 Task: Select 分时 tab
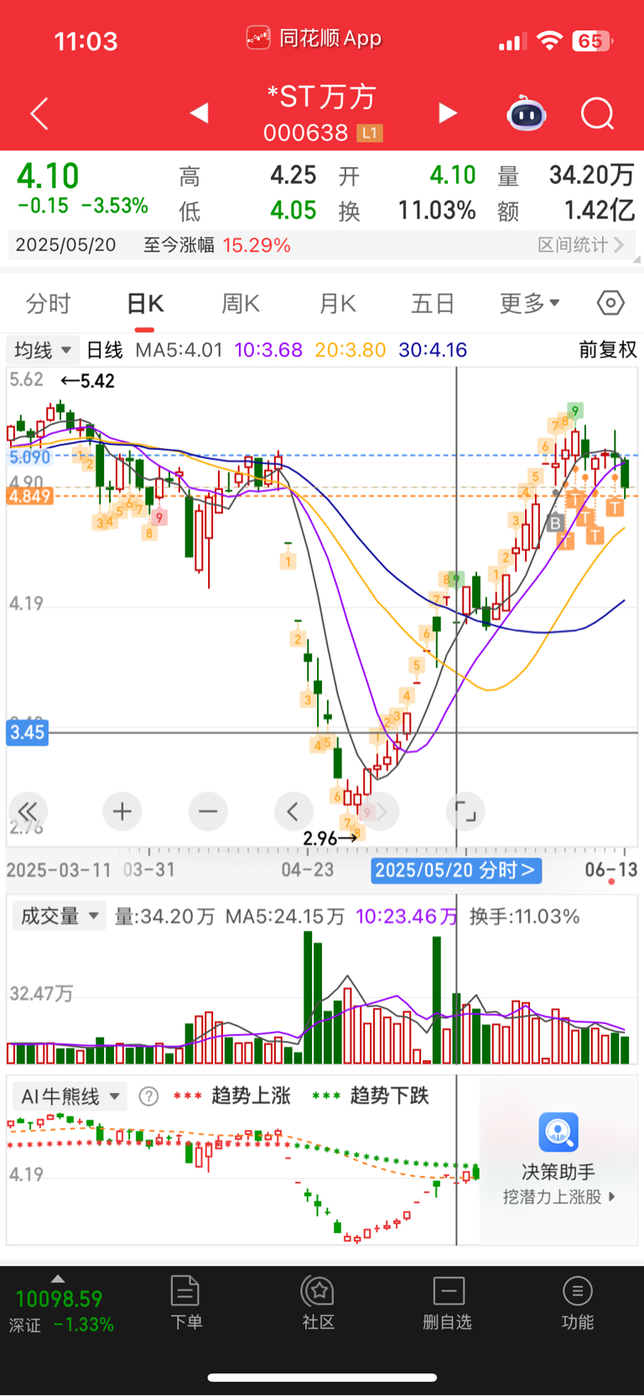coord(49,303)
